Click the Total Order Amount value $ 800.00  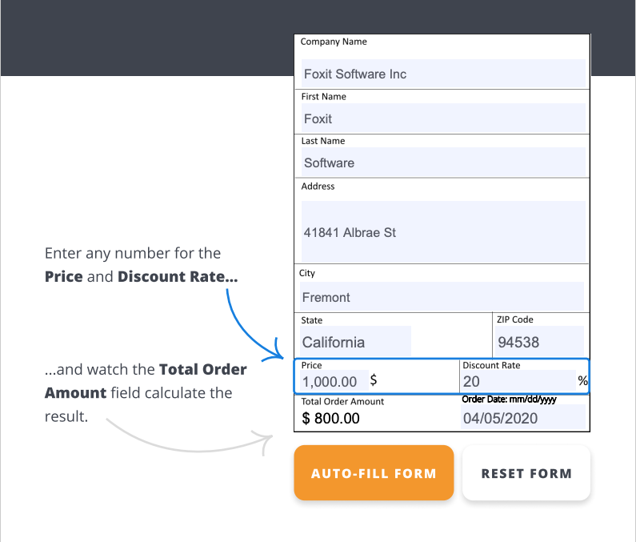(x=331, y=418)
